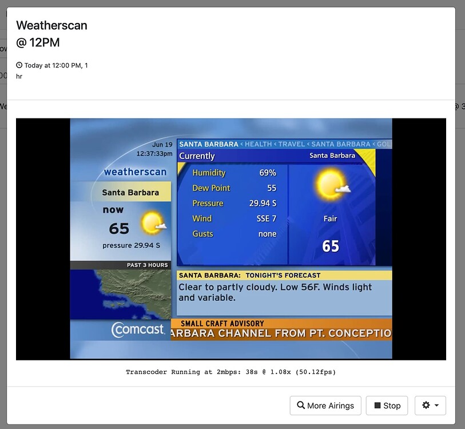Click the Comcast logo in the video preview
465x429 pixels.
tap(137, 330)
